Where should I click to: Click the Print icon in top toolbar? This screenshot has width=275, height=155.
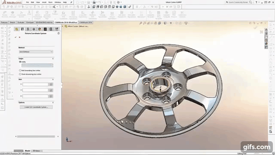(94, 2)
